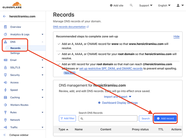The image size is (186, 138).
Task: Click Collapse sidebar label
Action: click(x=19, y=135)
